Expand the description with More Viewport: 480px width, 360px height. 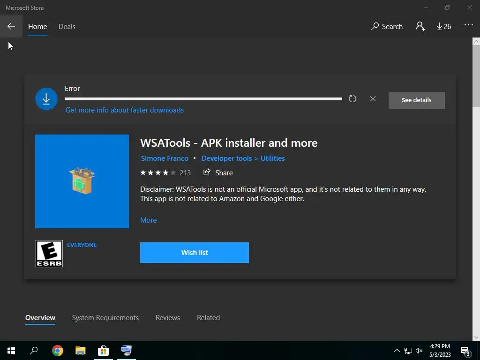(x=148, y=220)
